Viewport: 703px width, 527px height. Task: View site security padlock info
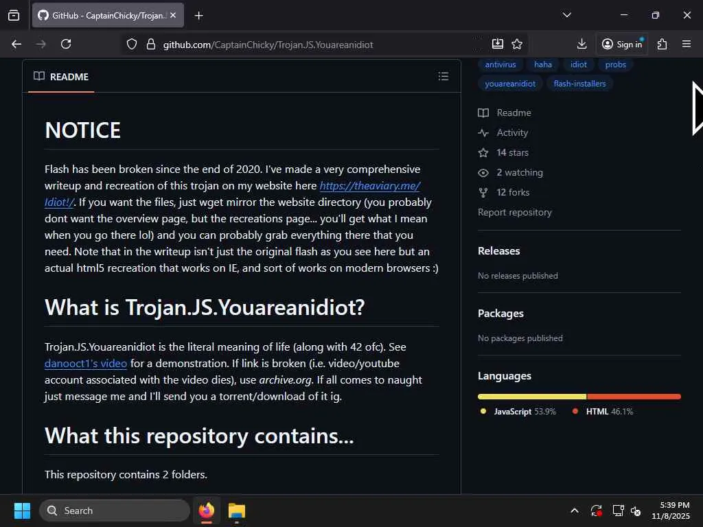click(x=150, y=45)
